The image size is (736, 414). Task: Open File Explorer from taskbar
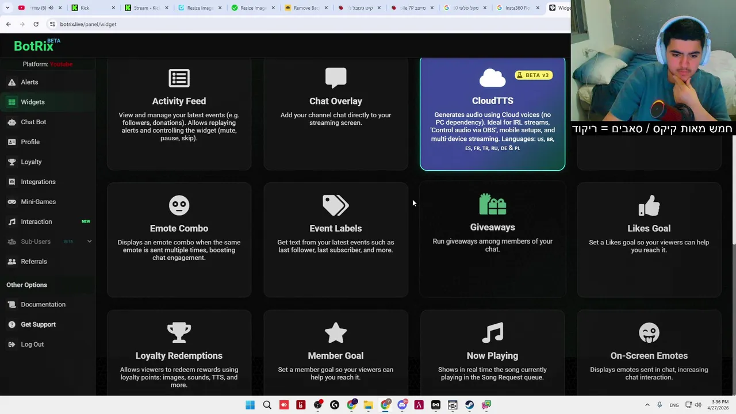pyautogui.click(x=368, y=405)
